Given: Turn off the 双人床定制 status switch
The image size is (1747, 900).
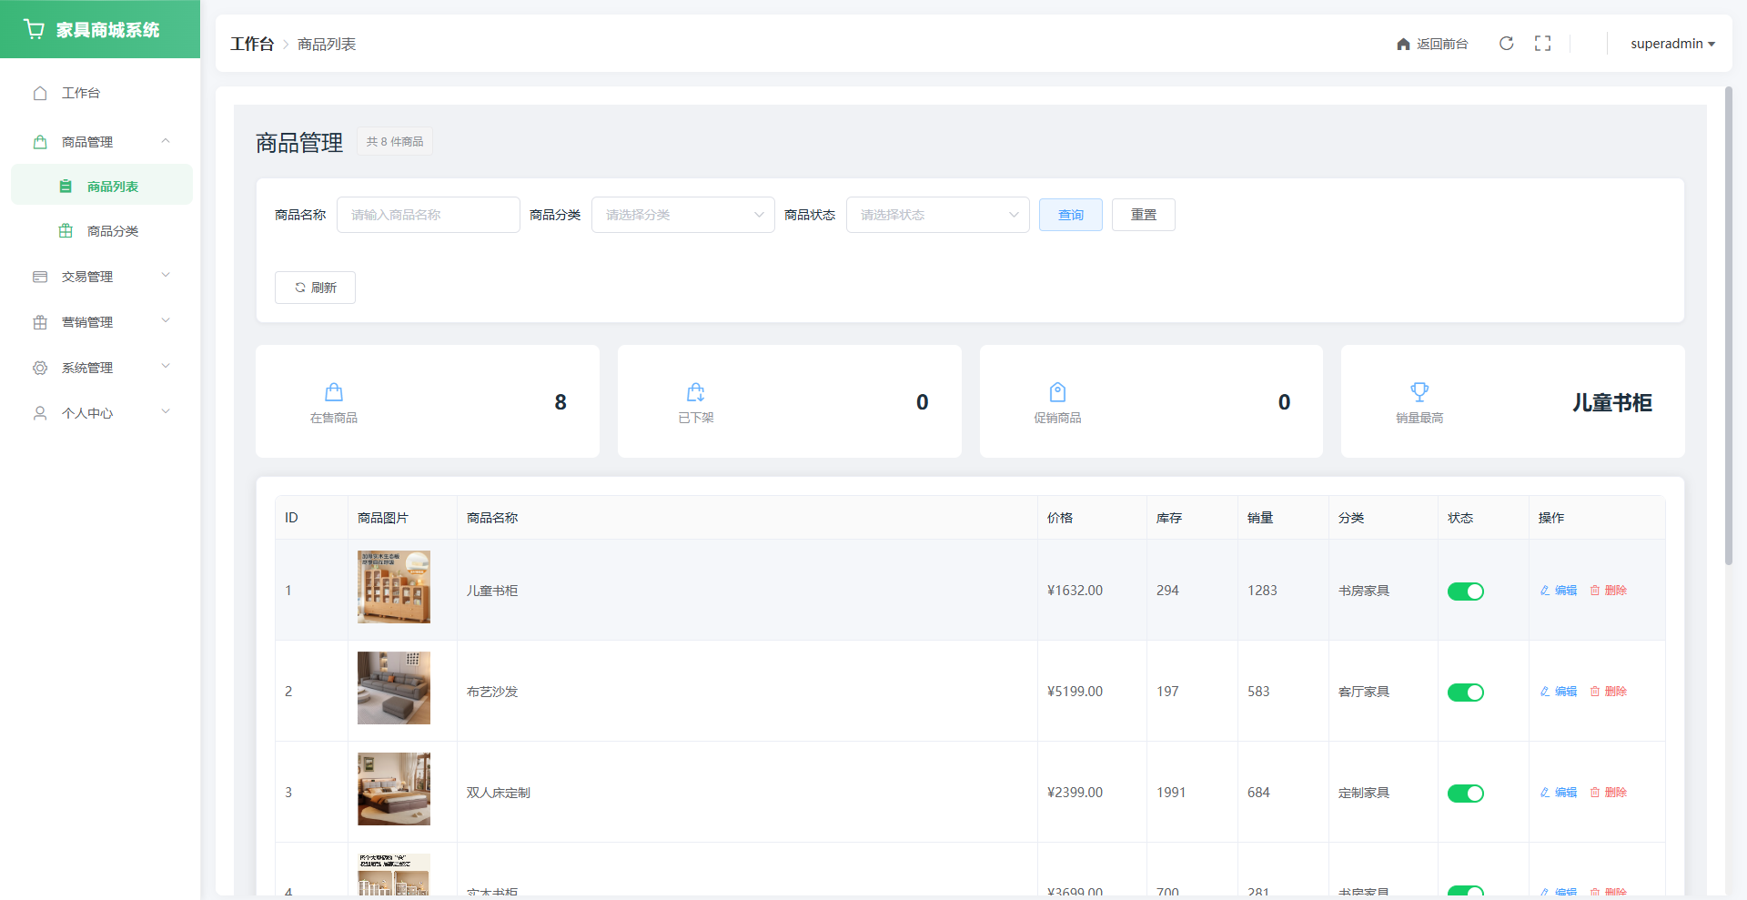Looking at the screenshot, I should [x=1465, y=794].
